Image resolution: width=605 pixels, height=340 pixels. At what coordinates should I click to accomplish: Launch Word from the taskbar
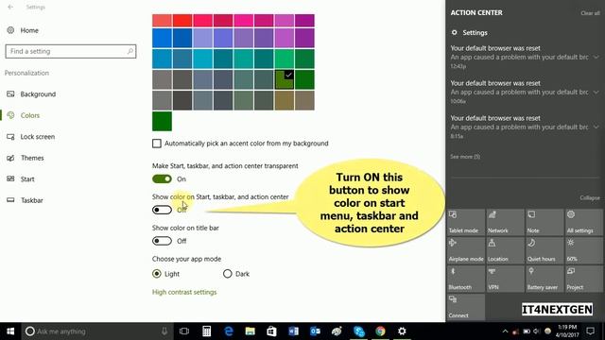click(293, 331)
